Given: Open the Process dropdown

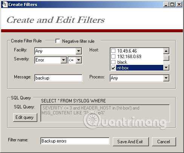Looking at the screenshot, I should point(166,78).
